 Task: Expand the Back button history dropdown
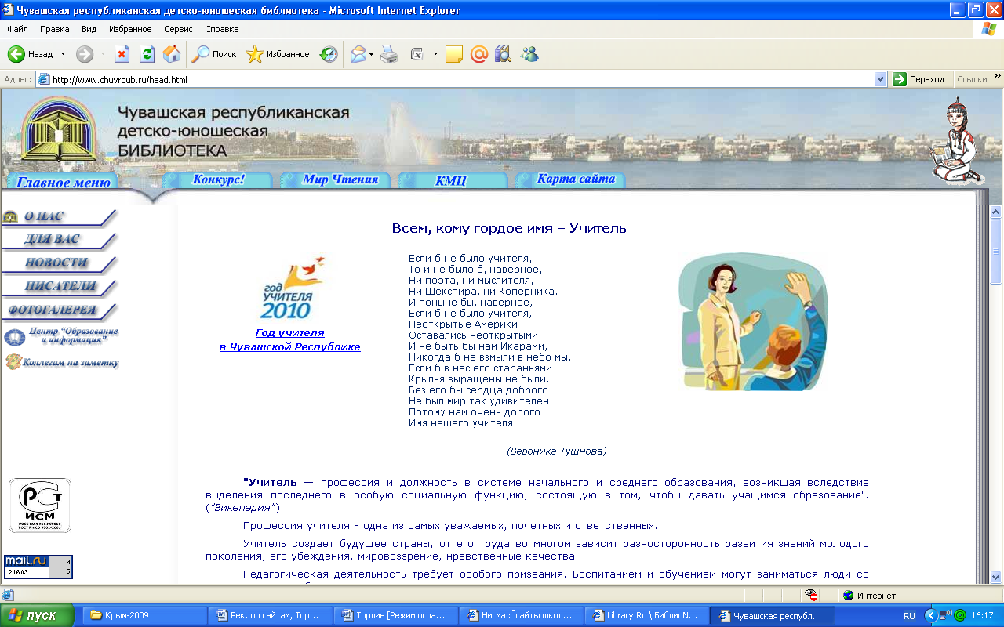click(64, 54)
